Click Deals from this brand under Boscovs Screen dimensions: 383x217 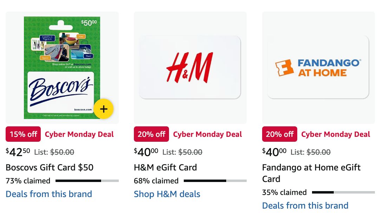49,194
